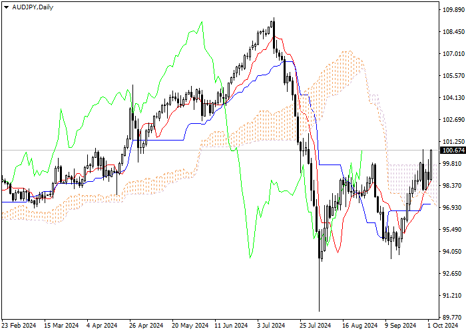Select the 96.930 price axis label
The image size is (466, 333).
point(453,208)
